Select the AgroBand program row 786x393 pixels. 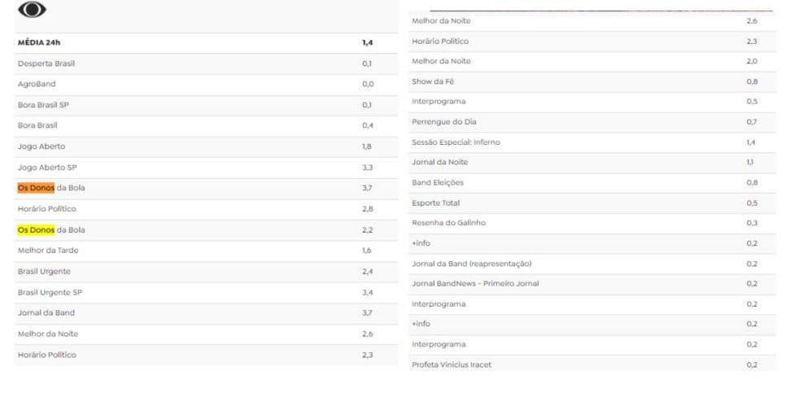click(x=207, y=85)
